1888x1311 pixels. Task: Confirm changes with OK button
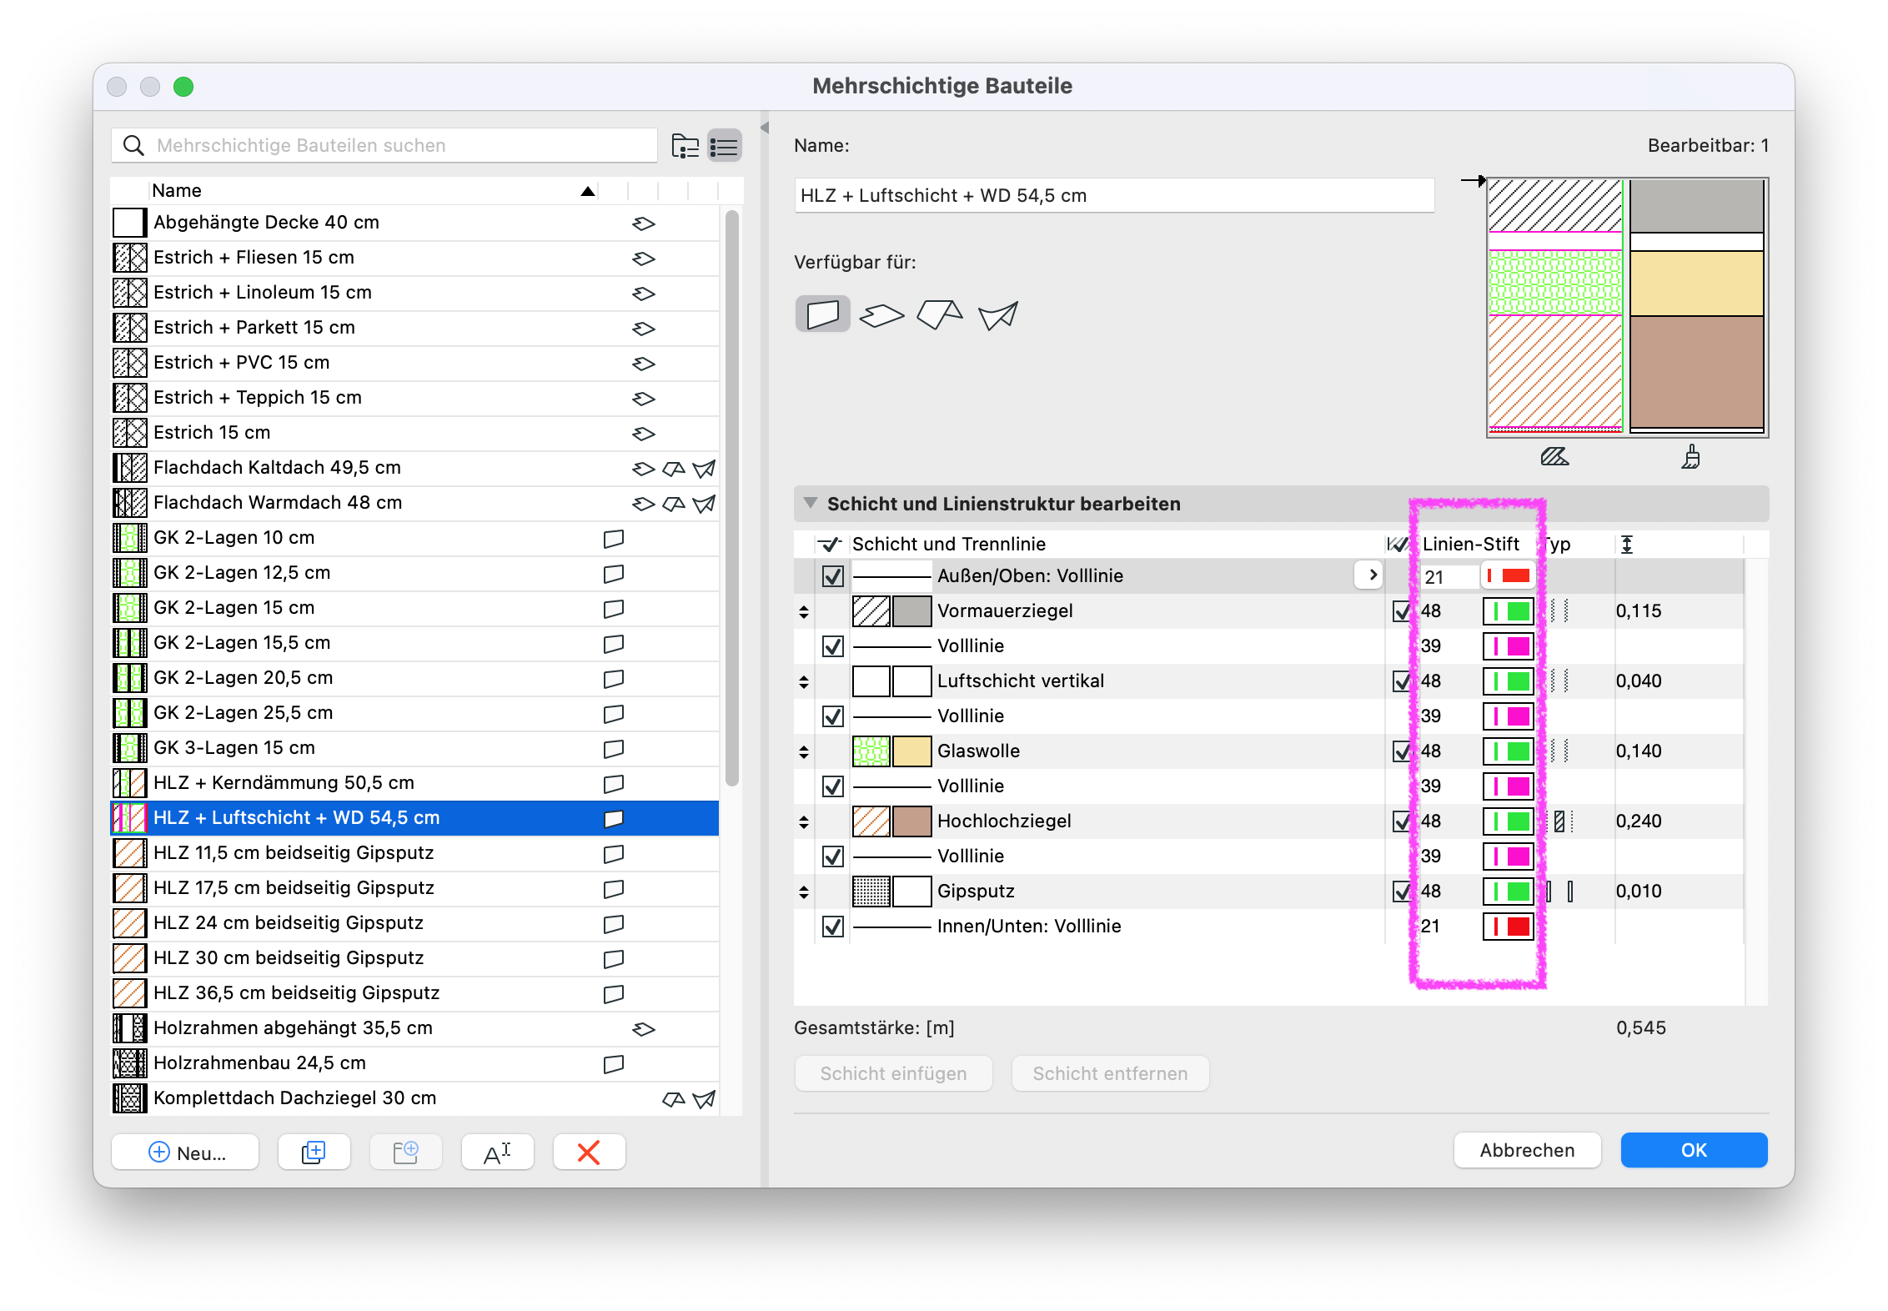click(x=1694, y=1150)
